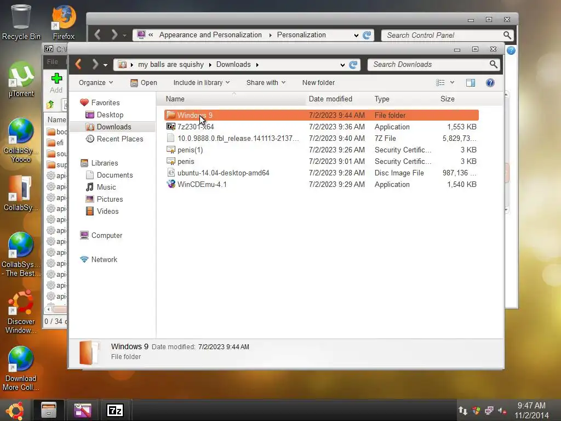Expand the Share with menu
The height and width of the screenshot is (421, 561).
(x=266, y=83)
